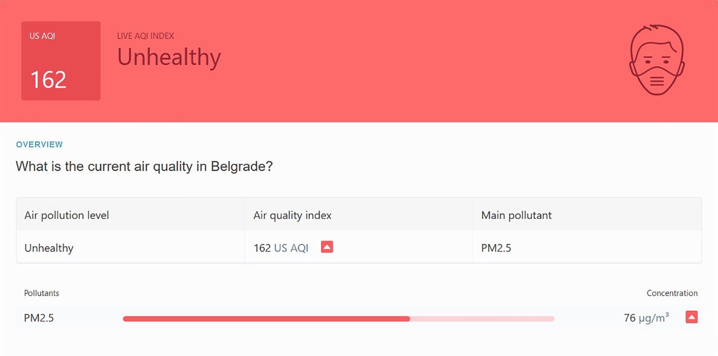
Task: Click the PM2.5 concentration progress bar
Action: (338, 319)
